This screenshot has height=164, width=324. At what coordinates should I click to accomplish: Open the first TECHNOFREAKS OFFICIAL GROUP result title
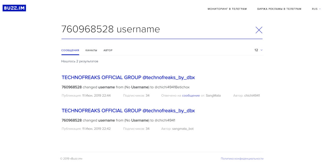pos(128,78)
